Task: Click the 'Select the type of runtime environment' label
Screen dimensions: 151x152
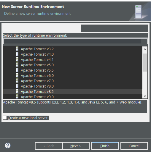Action: 35,35
